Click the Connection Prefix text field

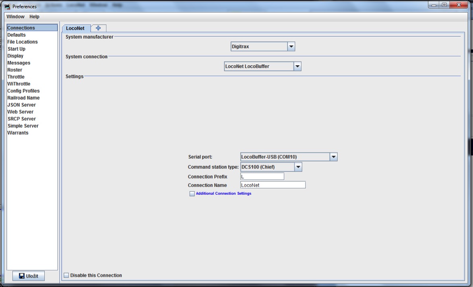click(262, 176)
